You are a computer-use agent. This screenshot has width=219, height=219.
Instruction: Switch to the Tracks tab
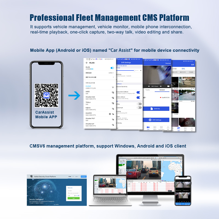coord(148,90)
